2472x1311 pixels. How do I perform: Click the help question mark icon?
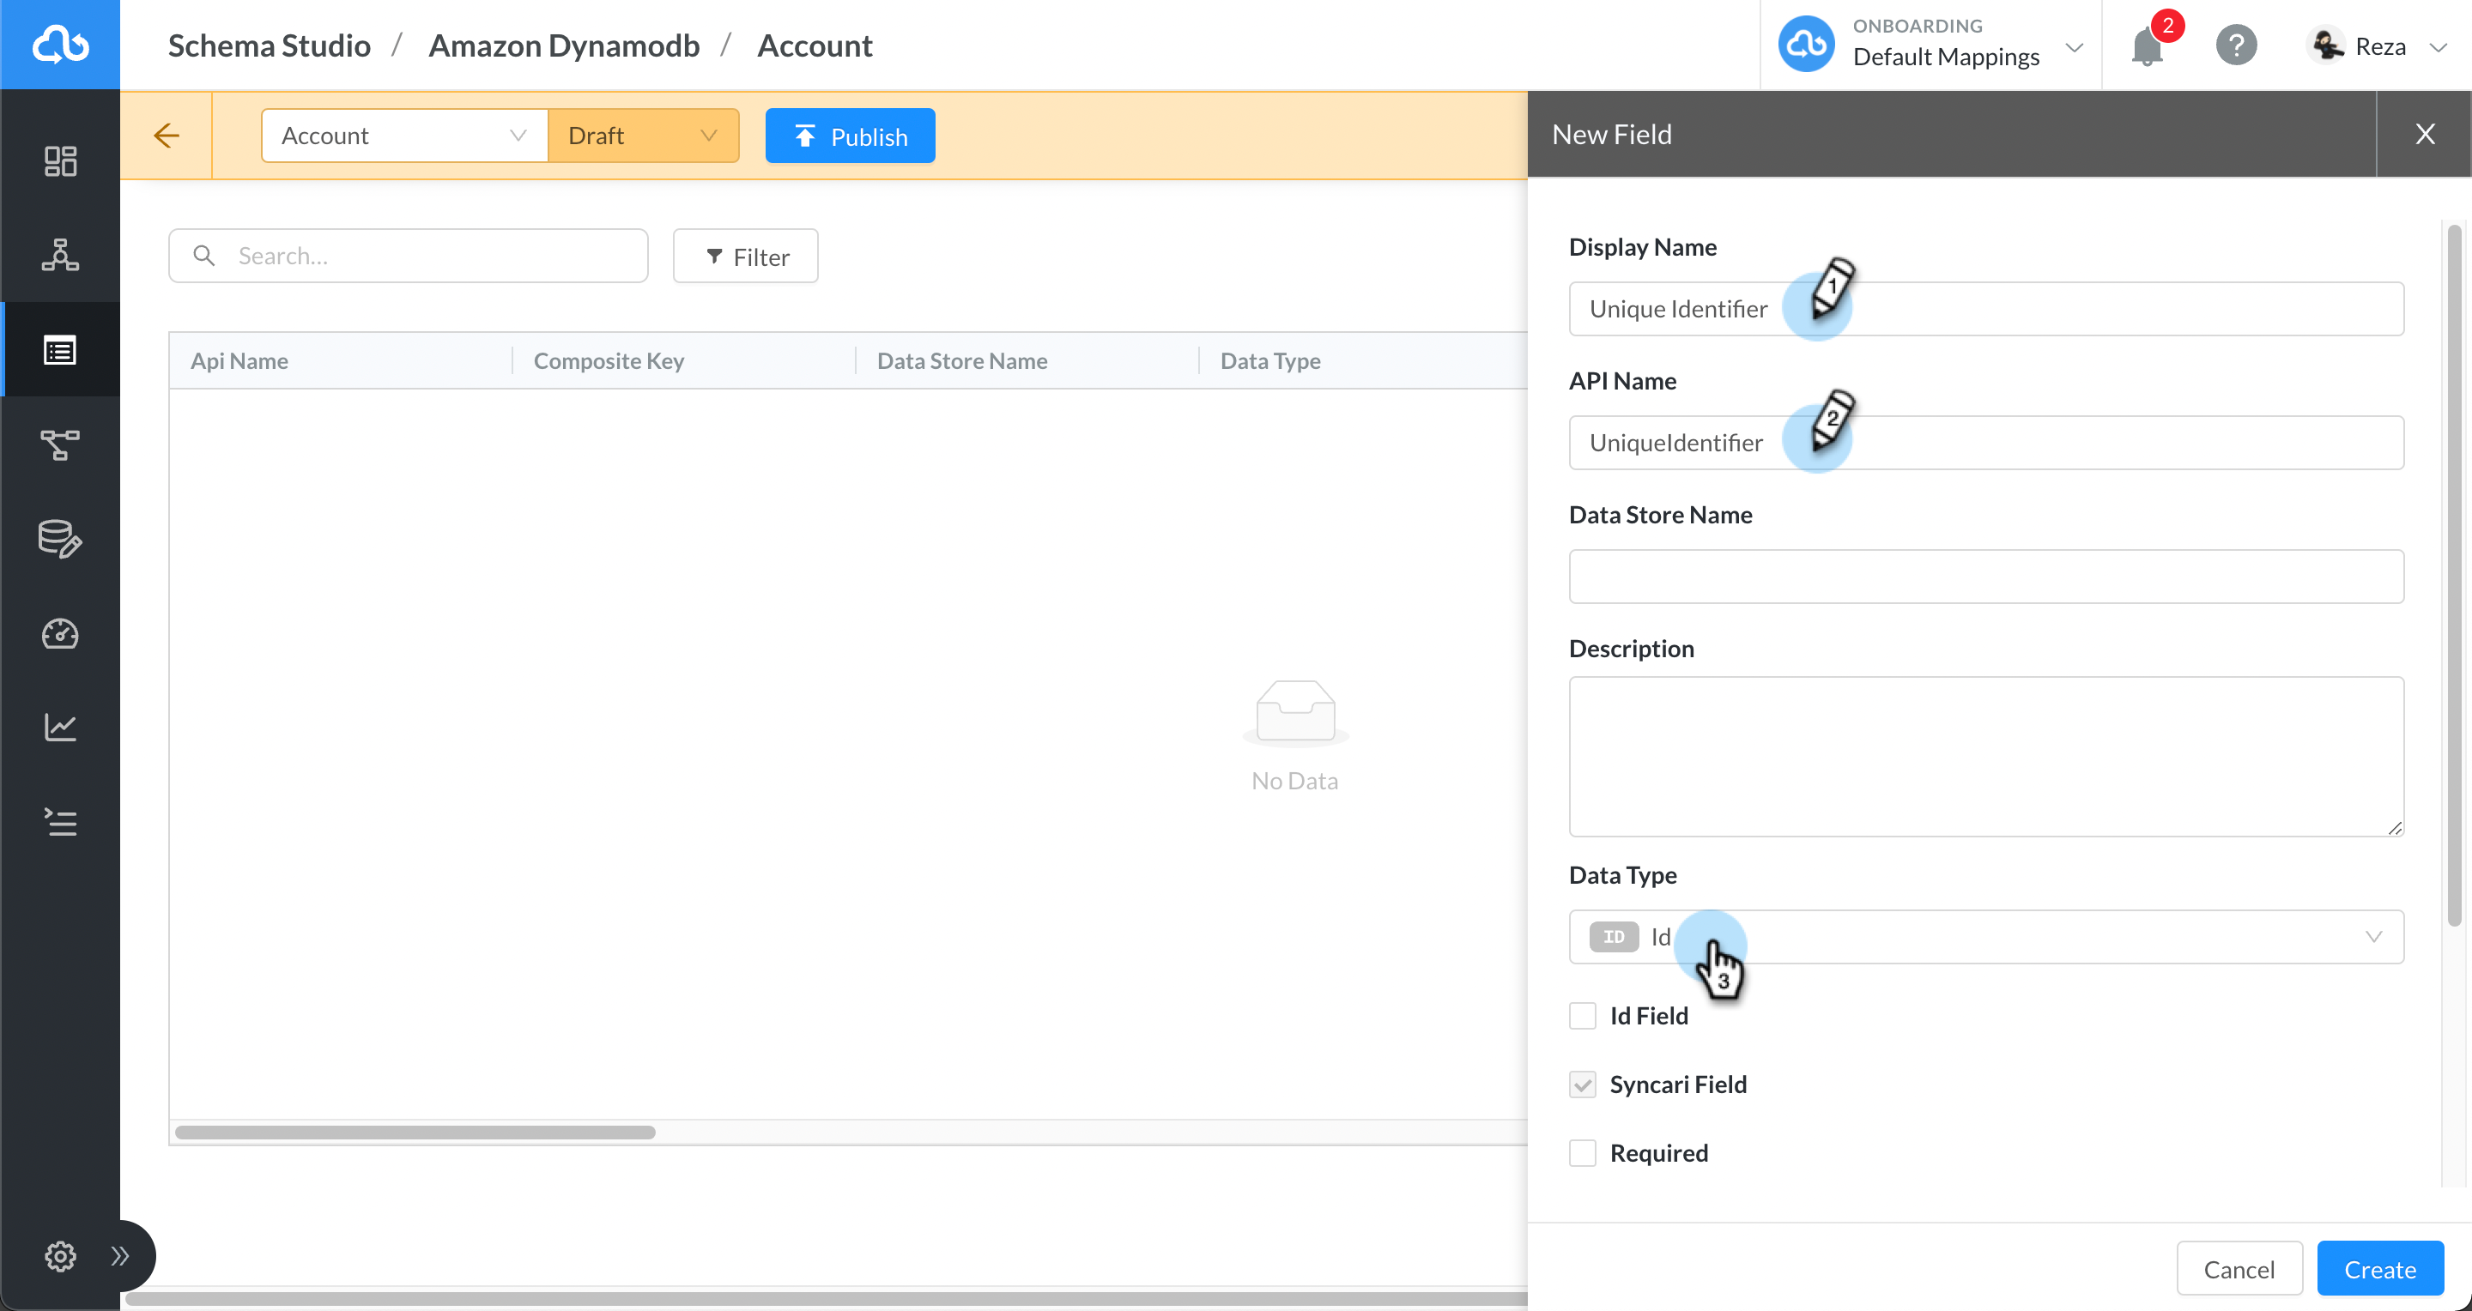[x=2235, y=45]
